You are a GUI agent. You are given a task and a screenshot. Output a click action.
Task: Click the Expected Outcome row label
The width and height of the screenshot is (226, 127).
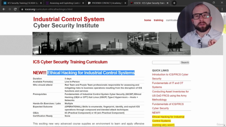[43, 107]
